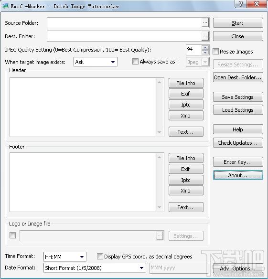Click the Logo or Image file path field
The image size is (268, 279).
88,236
